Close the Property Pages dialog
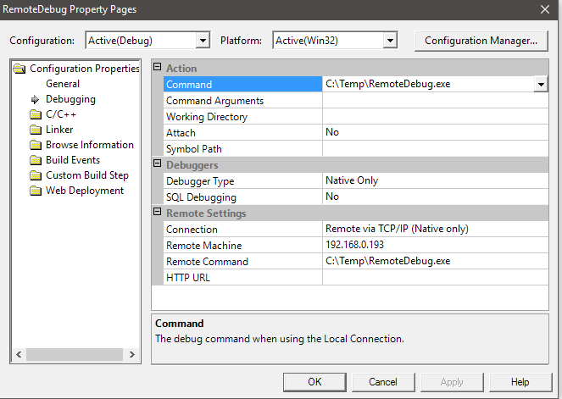 [543, 9]
